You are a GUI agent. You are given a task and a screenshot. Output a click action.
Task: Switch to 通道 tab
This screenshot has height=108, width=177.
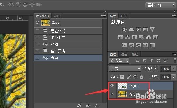[124, 54]
